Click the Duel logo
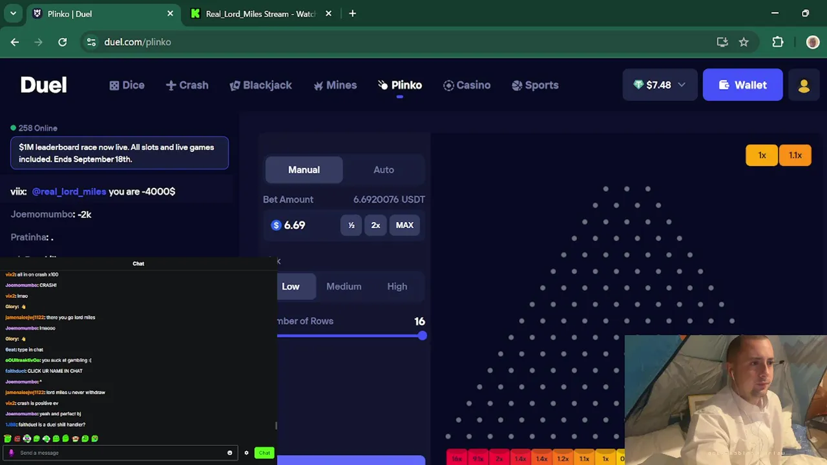Image resolution: width=827 pixels, height=465 pixels. [x=43, y=85]
